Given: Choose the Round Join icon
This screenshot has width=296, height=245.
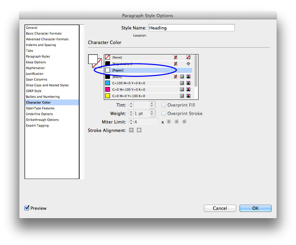Looking at the screenshot, I should coord(177,121).
